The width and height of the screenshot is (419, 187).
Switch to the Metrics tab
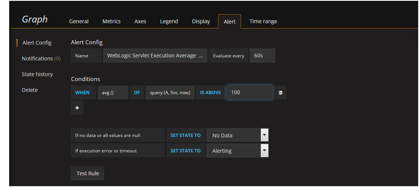coord(112,21)
